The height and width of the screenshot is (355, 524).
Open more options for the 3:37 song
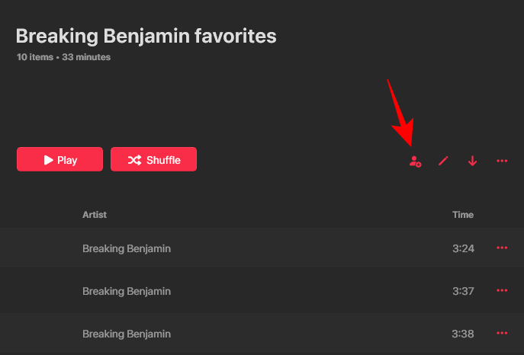click(x=502, y=290)
